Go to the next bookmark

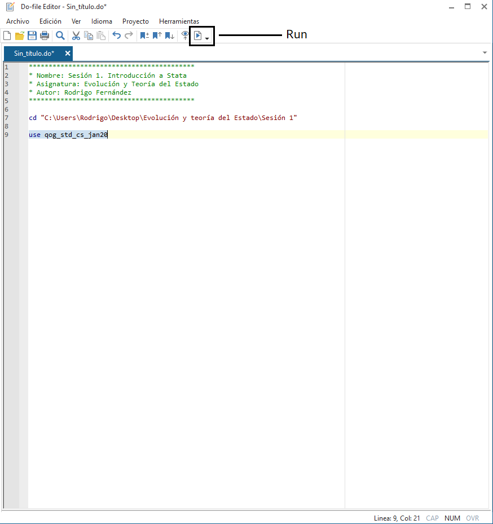click(169, 36)
